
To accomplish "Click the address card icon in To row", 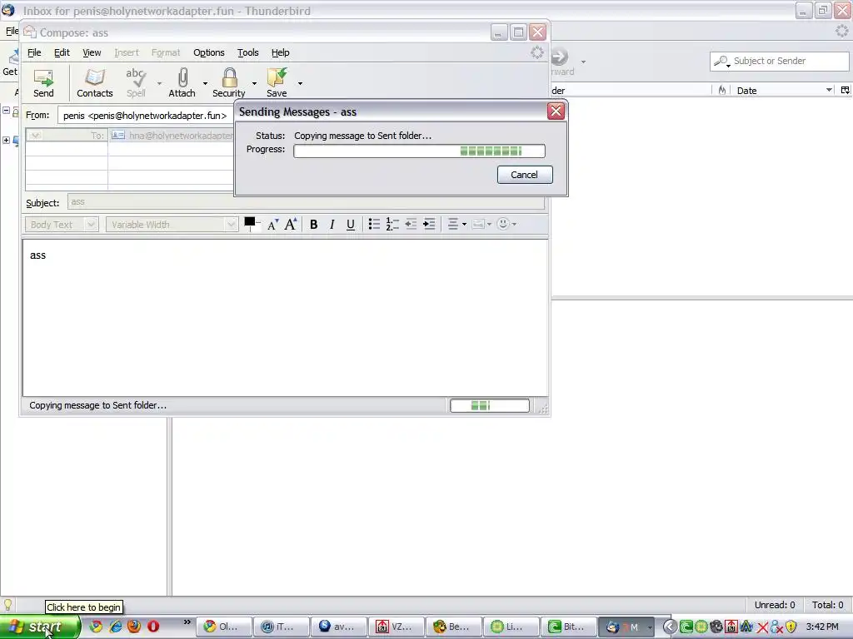I will coord(118,135).
